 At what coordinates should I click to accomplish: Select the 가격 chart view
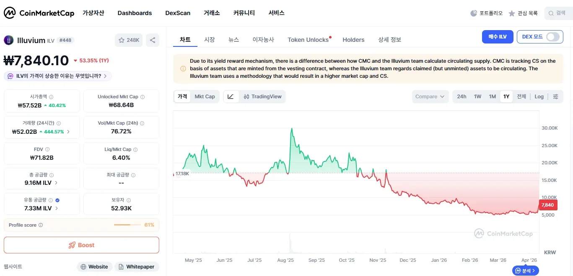(182, 97)
